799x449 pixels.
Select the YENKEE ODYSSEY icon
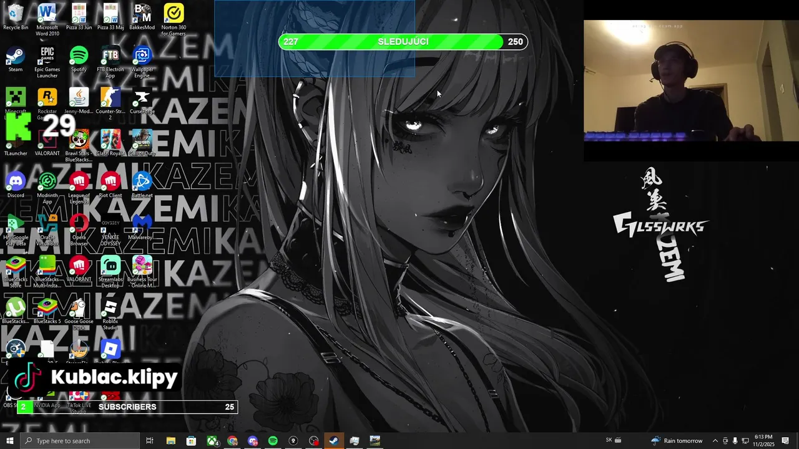pos(110,229)
